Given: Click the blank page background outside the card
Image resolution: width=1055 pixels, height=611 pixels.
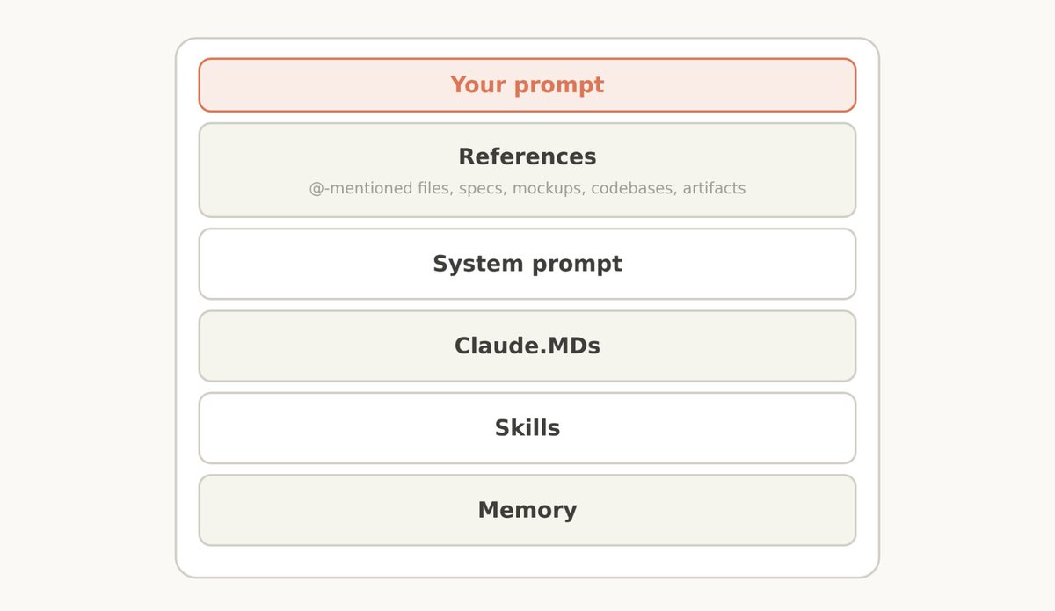Looking at the screenshot, I should point(88,308).
